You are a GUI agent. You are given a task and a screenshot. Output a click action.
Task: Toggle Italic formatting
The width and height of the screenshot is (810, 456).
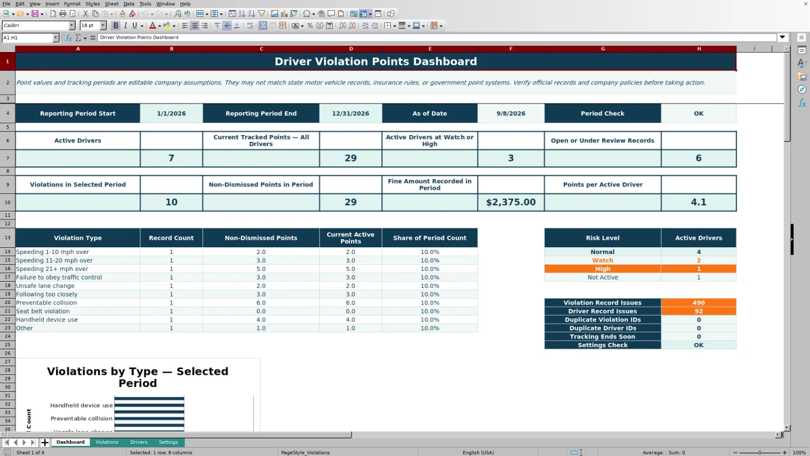point(126,26)
